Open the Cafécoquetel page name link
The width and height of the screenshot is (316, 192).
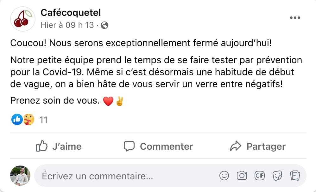71,13
